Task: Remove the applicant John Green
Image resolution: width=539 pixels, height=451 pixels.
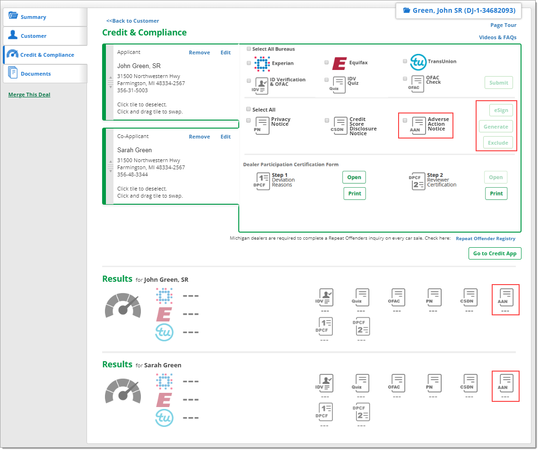Action: 200,52
